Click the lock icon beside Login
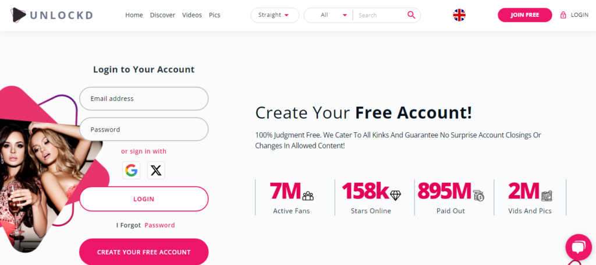 563,15
